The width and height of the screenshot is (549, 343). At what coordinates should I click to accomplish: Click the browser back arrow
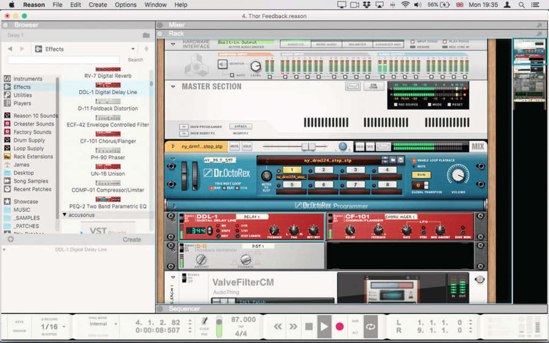[x=10, y=49]
